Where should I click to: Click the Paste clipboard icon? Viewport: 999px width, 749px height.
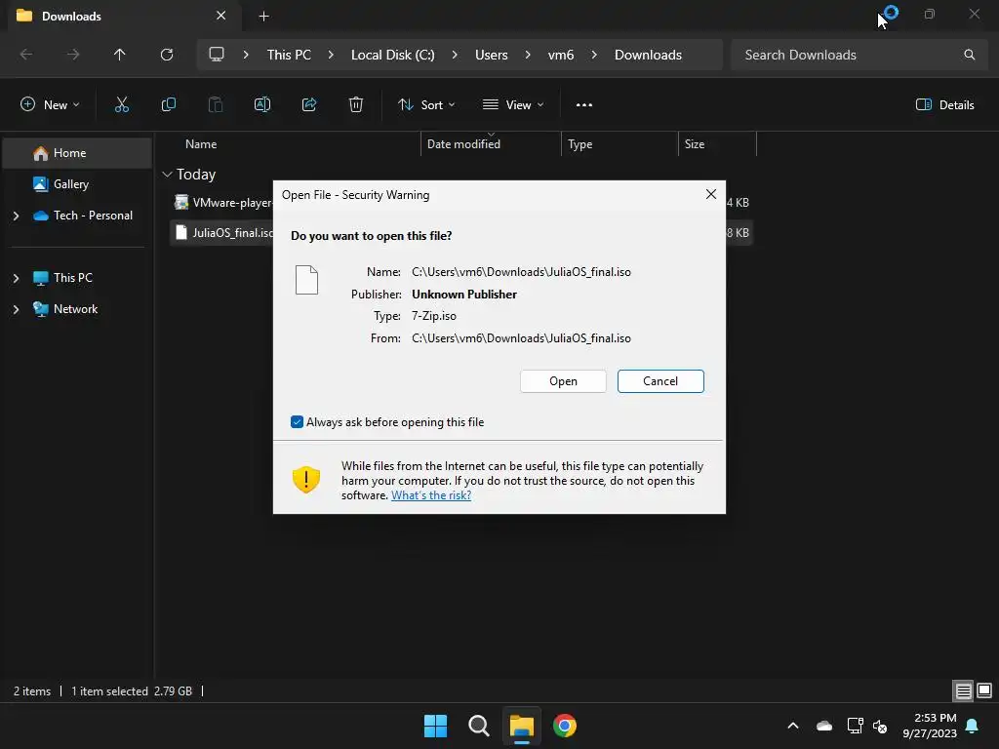point(216,105)
